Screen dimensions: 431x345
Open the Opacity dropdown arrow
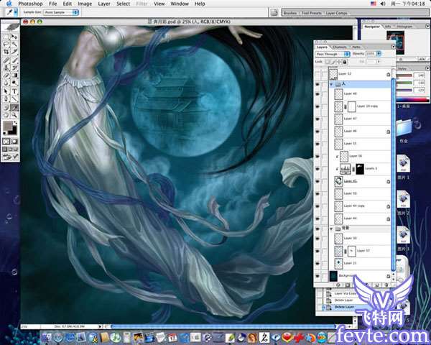pos(379,54)
